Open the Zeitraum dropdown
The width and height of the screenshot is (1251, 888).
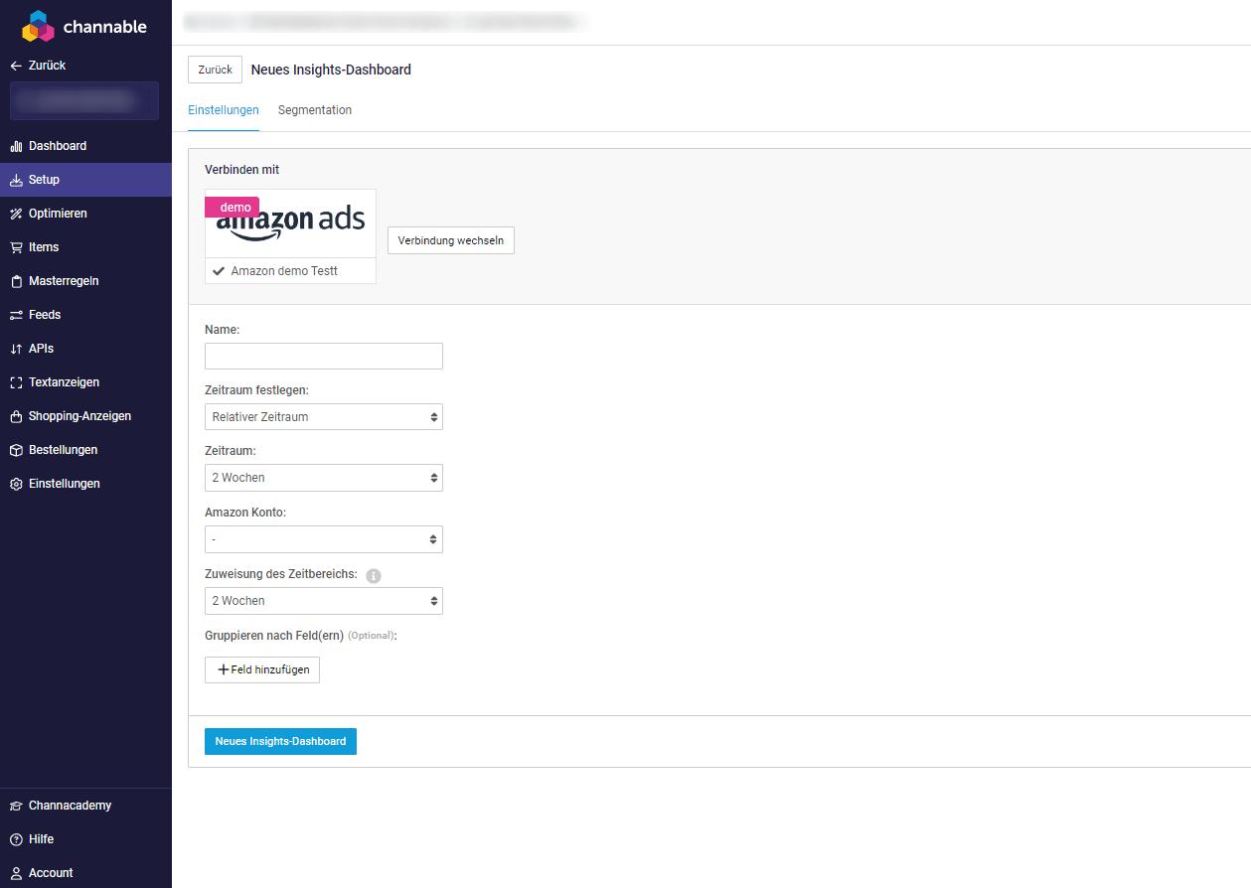click(x=324, y=478)
